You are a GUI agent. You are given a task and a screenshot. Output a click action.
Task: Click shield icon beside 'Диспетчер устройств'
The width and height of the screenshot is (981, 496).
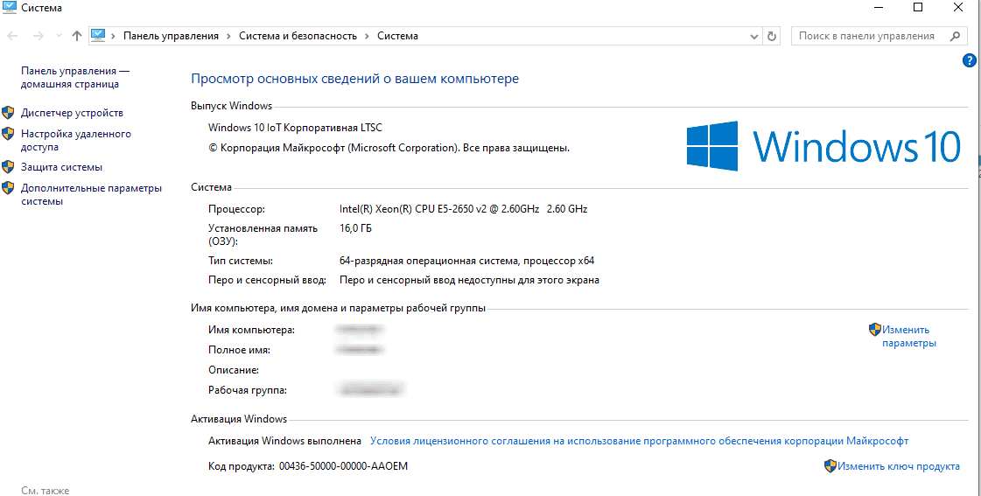click(8, 113)
